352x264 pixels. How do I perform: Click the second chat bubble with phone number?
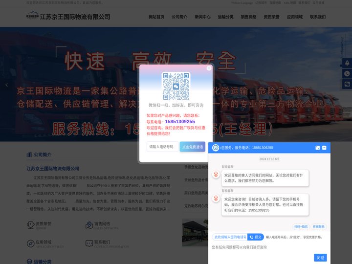pos(265,205)
